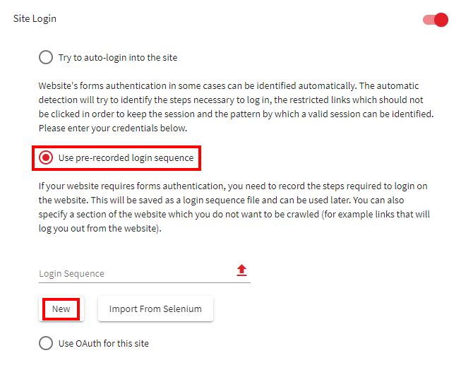This screenshot has width=473, height=365.
Task: Start recording a New login sequence
Action: (61, 309)
